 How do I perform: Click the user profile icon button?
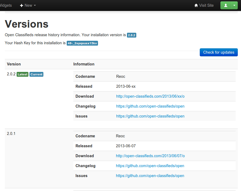[x=225, y=5]
